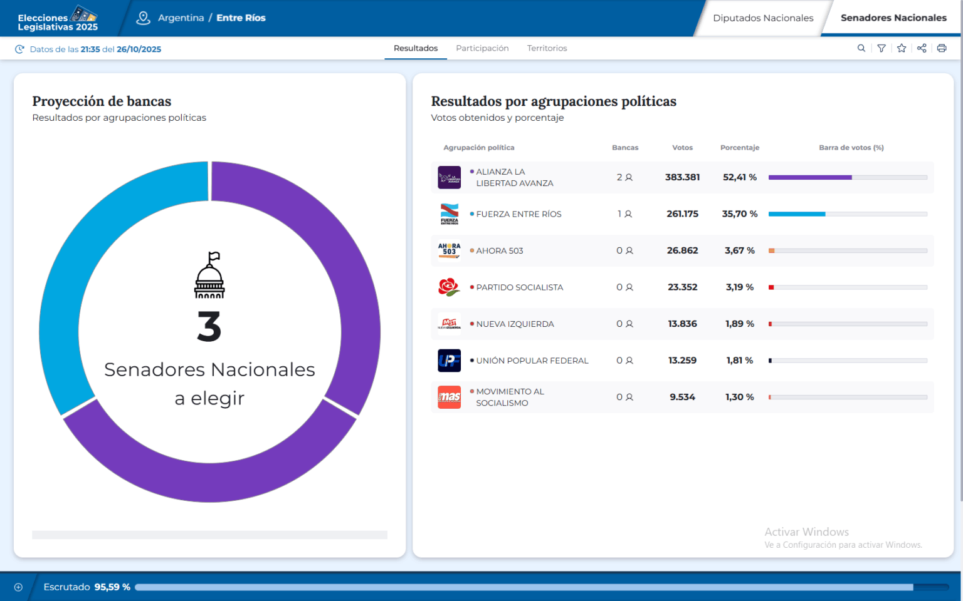This screenshot has height=601, width=963.
Task: Click the location pin icon
Action: pos(143,18)
